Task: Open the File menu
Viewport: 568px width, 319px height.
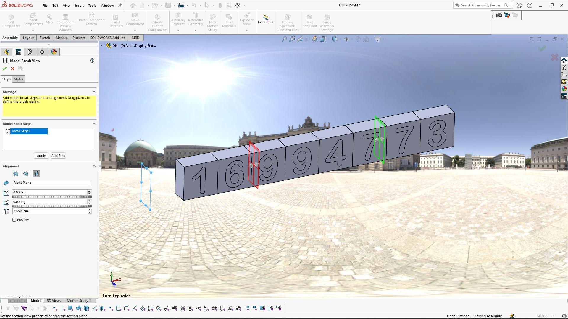Action: [45, 6]
